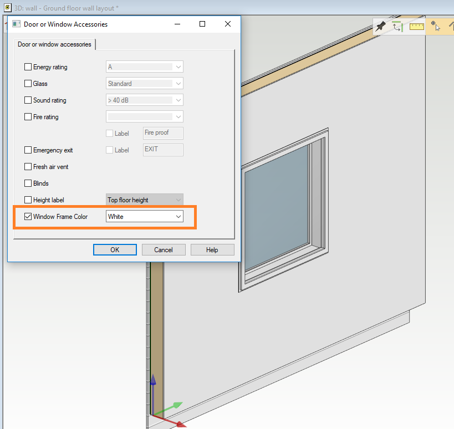Image resolution: width=454 pixels, height=429 pixels.
Task: Click the pushpin icon in the 3D view toolbar
Action: [380, 27]
